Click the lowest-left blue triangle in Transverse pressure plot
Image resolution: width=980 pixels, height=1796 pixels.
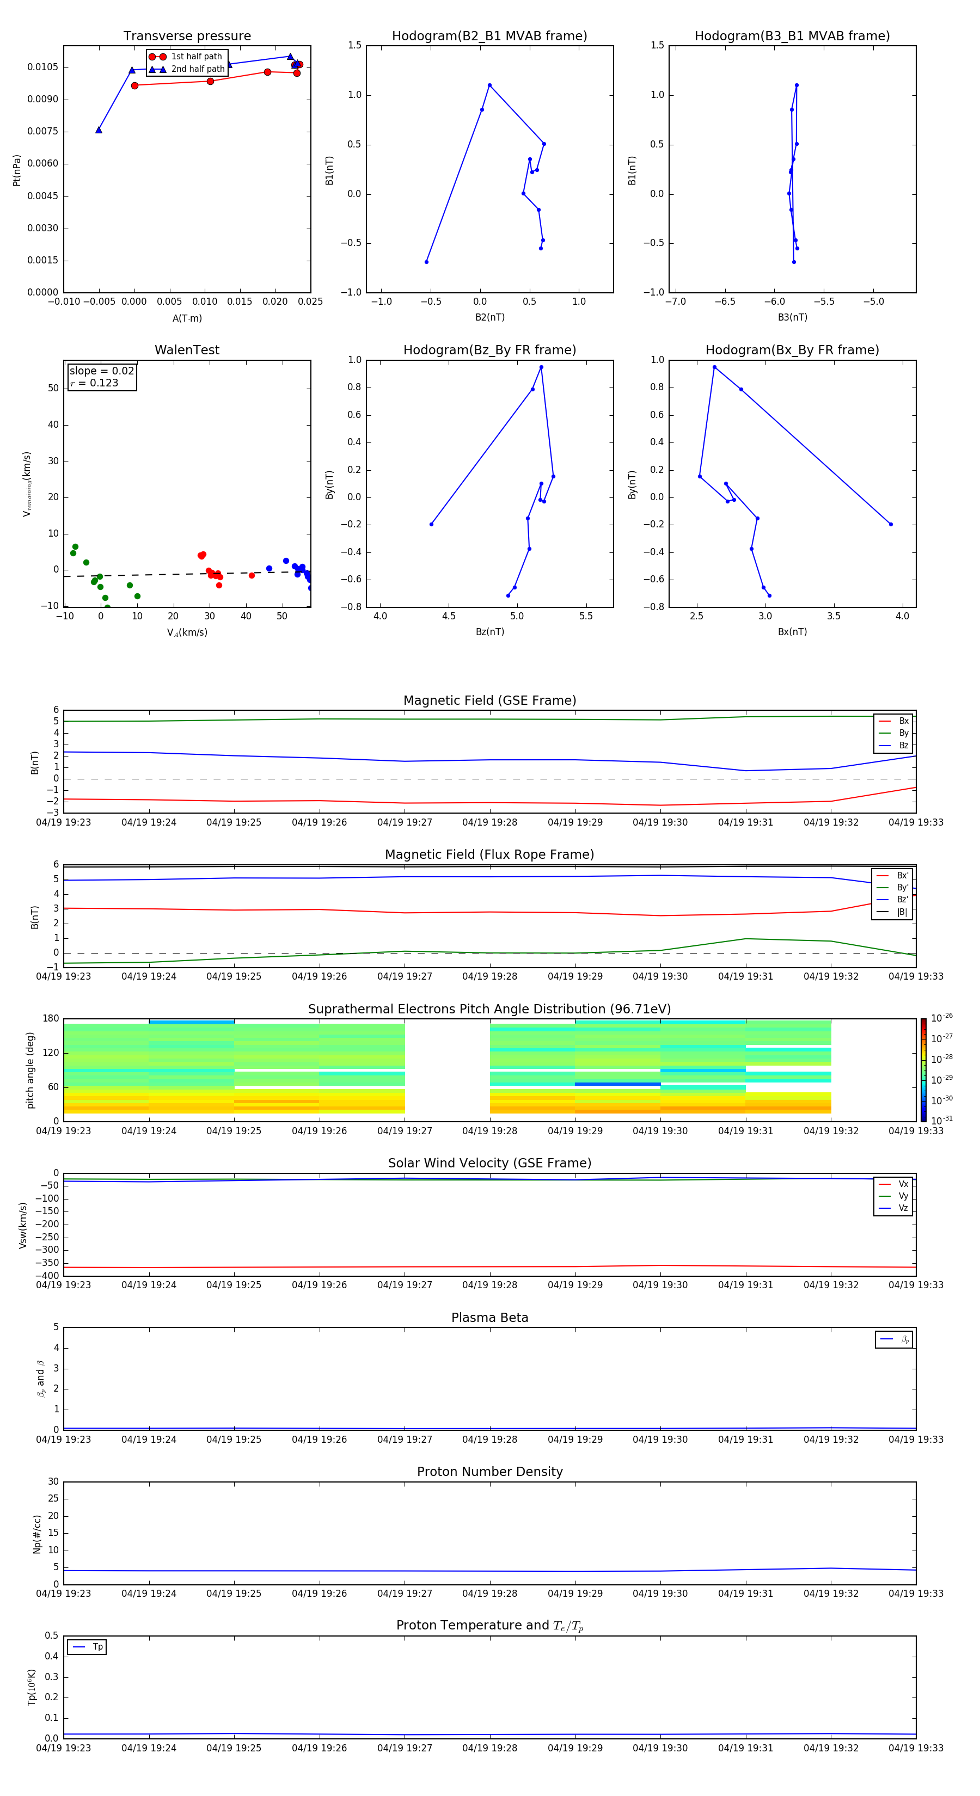click(x=99, y=130)
